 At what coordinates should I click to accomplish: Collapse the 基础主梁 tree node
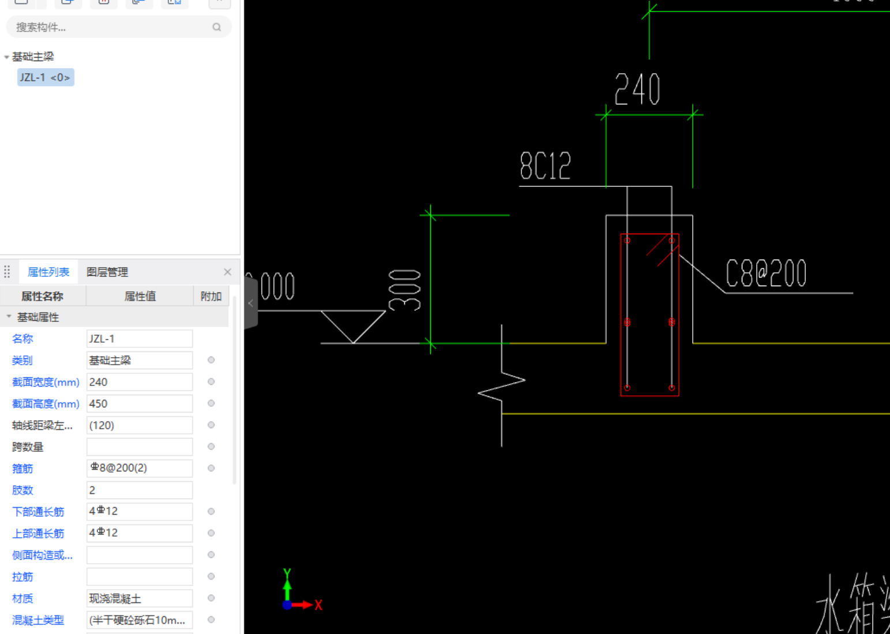(6, 57)
